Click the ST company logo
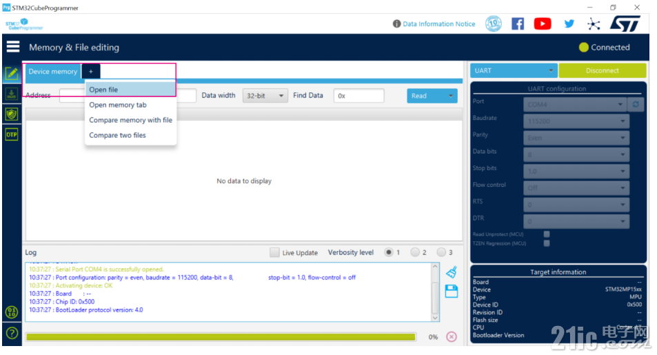657x355 pixels. [625, 23]
